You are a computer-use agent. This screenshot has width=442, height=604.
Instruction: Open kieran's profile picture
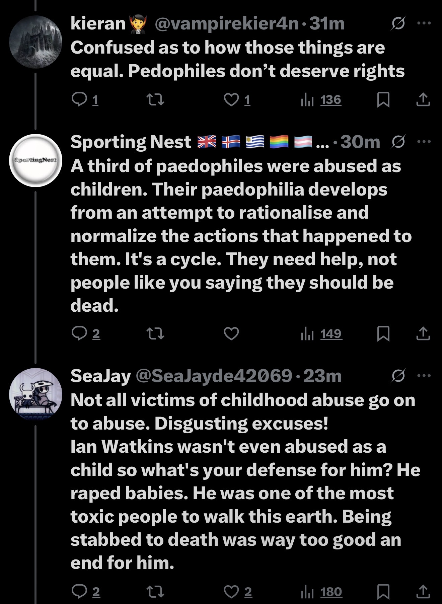tap(35, 42)
